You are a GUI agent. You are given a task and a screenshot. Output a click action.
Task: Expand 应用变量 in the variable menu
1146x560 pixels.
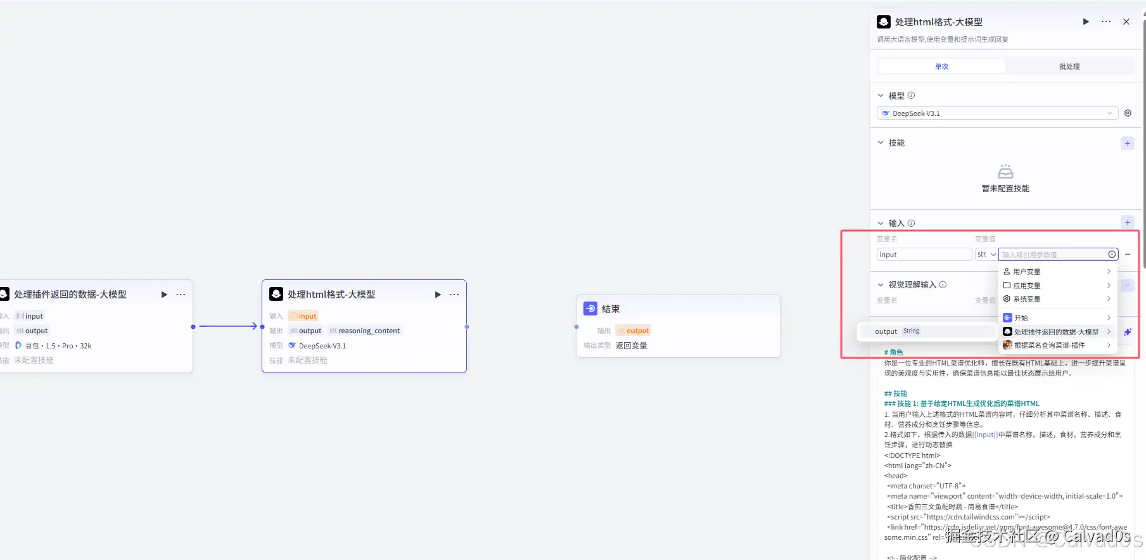point(1057,286)
